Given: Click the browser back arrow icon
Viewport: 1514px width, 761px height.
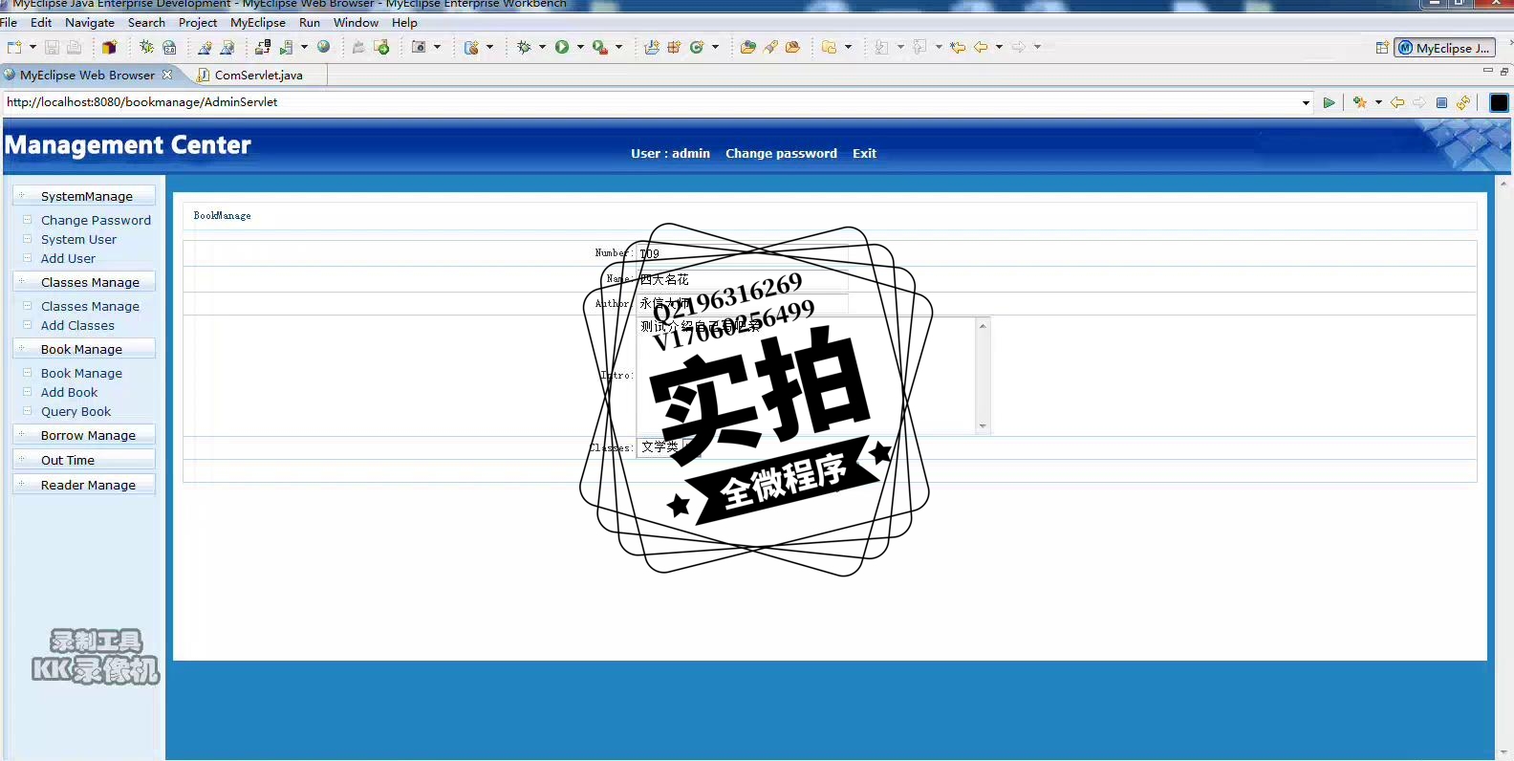Looking at the screenshot, I should click(x=1397, y=102).
